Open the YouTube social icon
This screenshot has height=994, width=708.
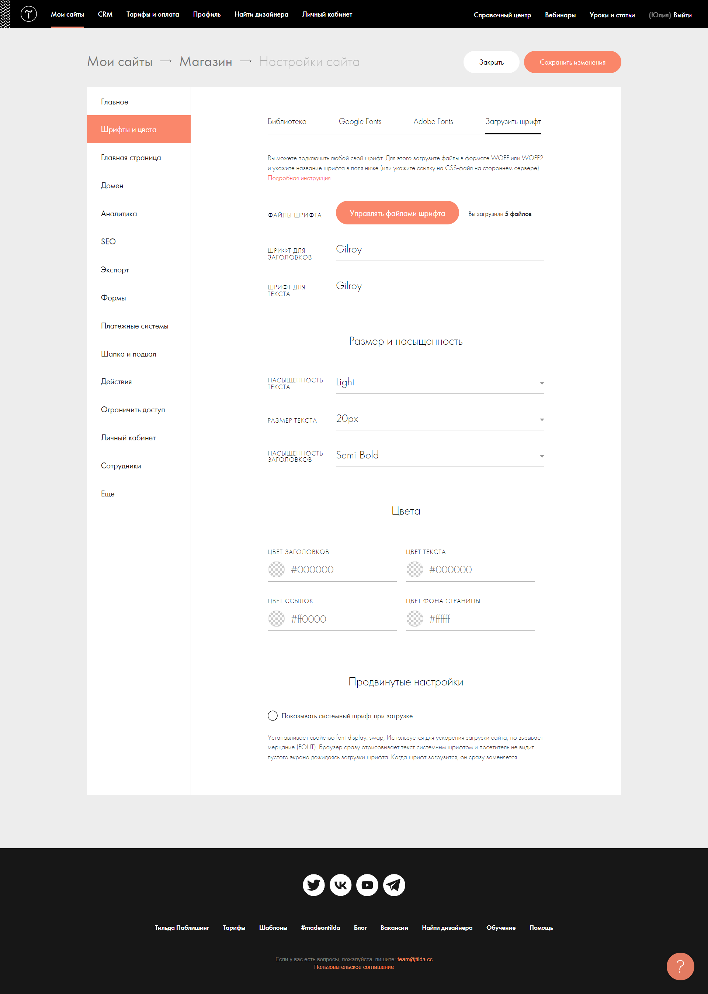point(367,884)
